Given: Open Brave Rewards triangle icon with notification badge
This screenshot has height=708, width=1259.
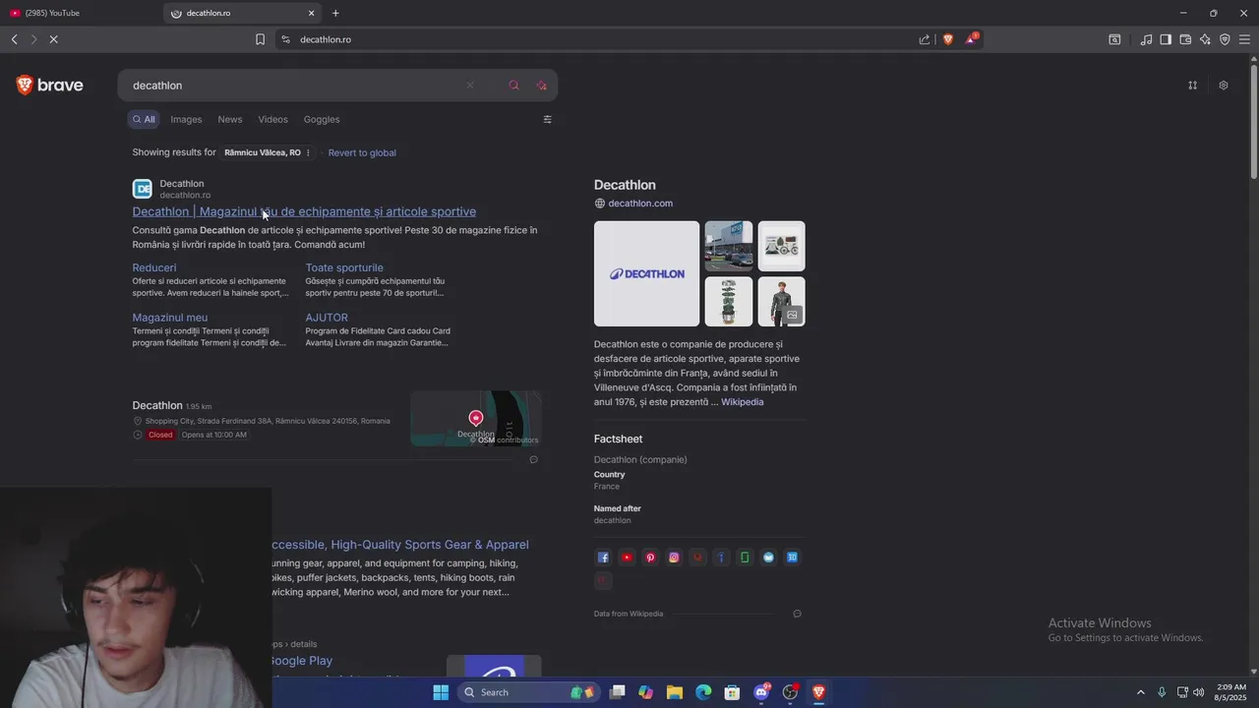Looking at the screenshot, I should coord(972,39).
